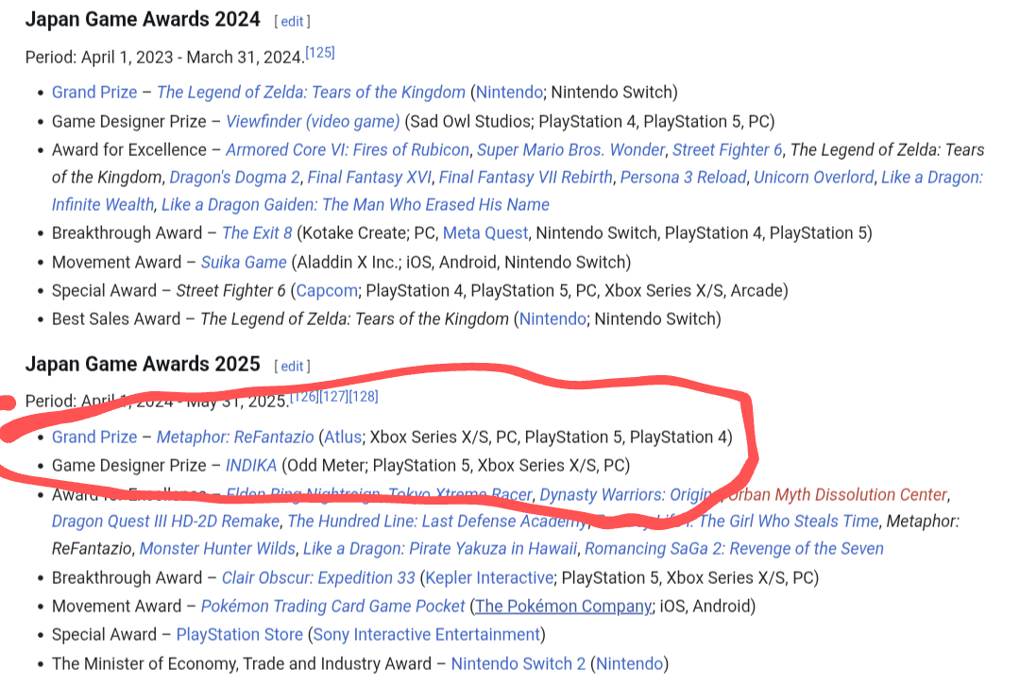Click edit link beside Japan Game Awards 2025

(x=292, y=367)
